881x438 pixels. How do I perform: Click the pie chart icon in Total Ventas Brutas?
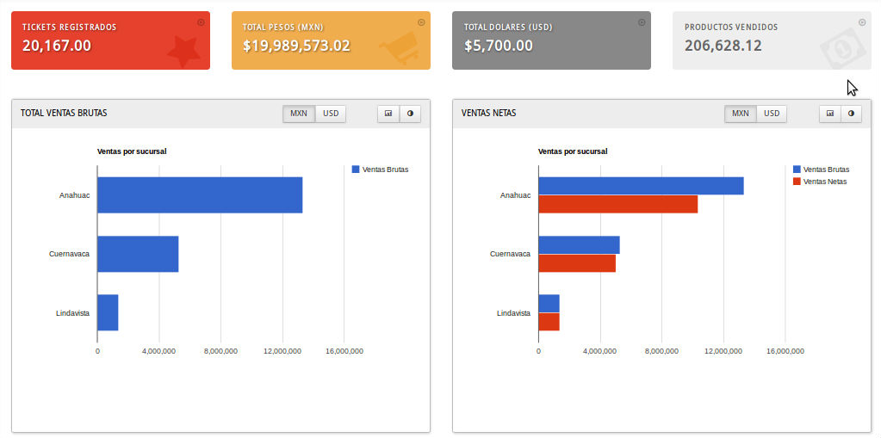coord(410,114)
